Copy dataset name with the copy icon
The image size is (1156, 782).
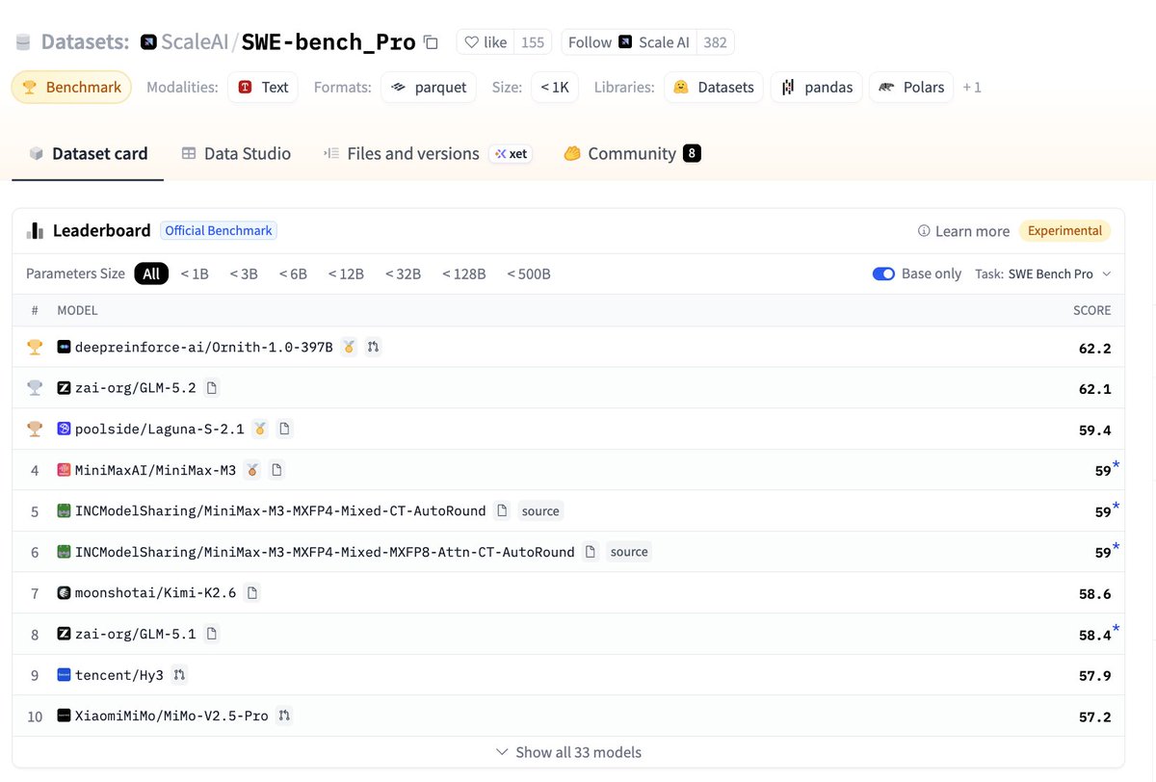coord(431,42)
